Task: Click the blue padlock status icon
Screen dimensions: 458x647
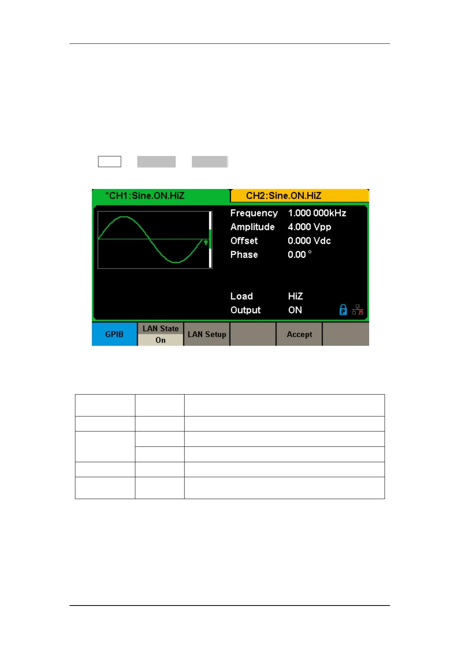Action: [343, 310]
